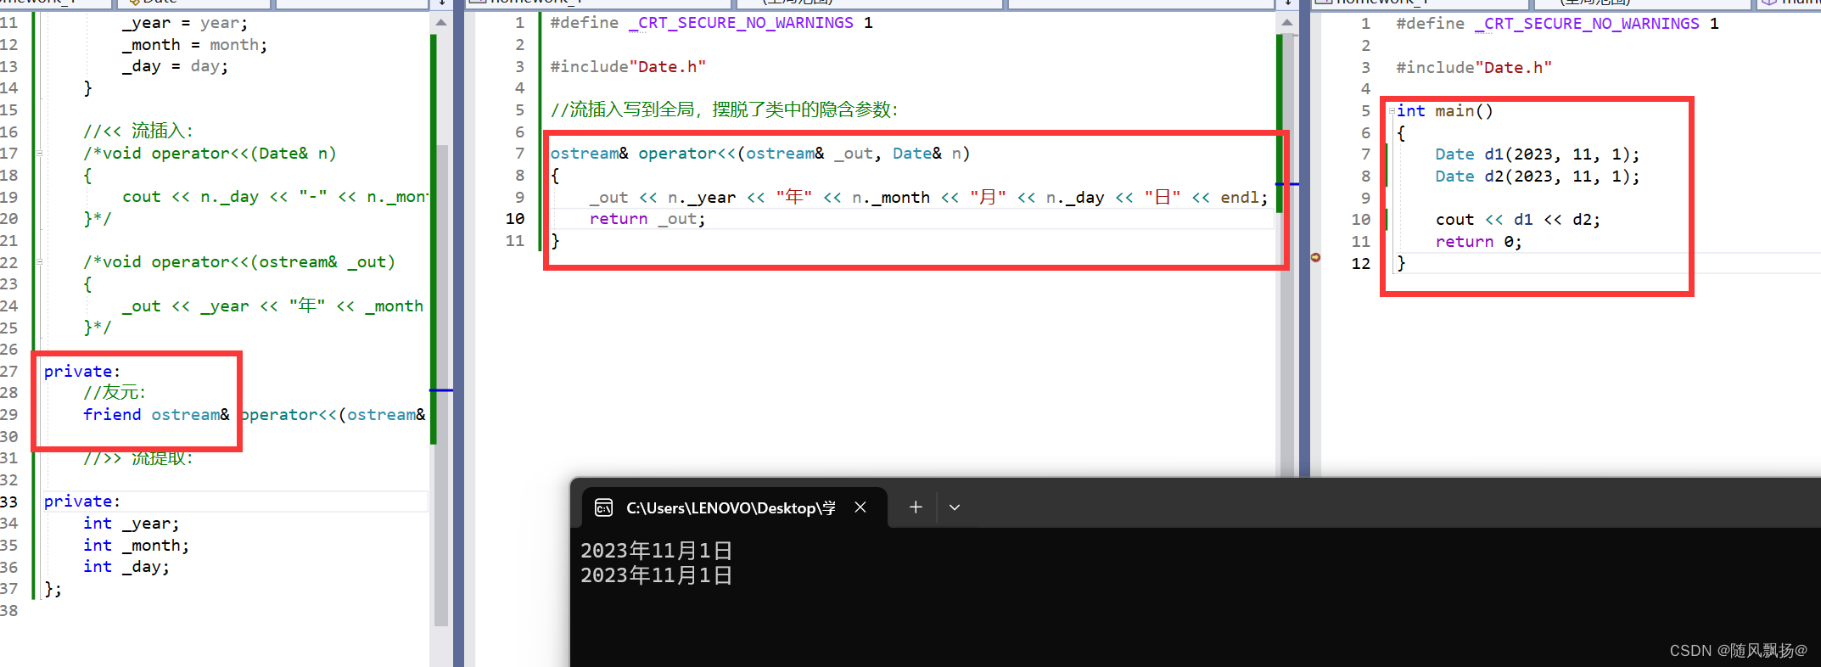Viewport: 1821px width, 667px height.
Task: Click the 'cout << n._day' commented line
Action: click(x=274, y=197)
